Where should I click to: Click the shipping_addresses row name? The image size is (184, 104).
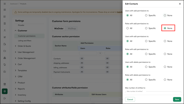tap(61, 63)
